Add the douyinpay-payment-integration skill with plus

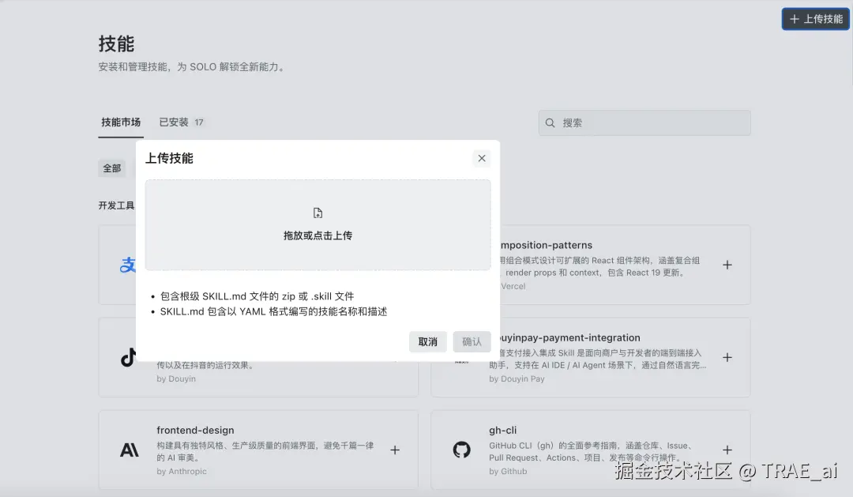727,358
